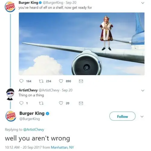Open the Manhattan, NY location link
The height and width of the screenshot is (151, 151).
pos(62,147)
